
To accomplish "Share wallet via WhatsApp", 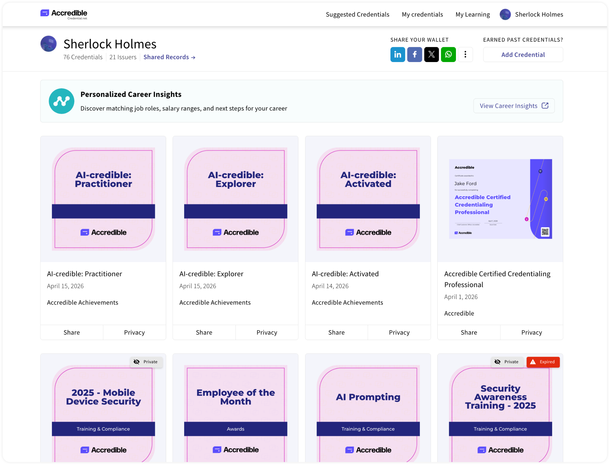I will 448,55.
